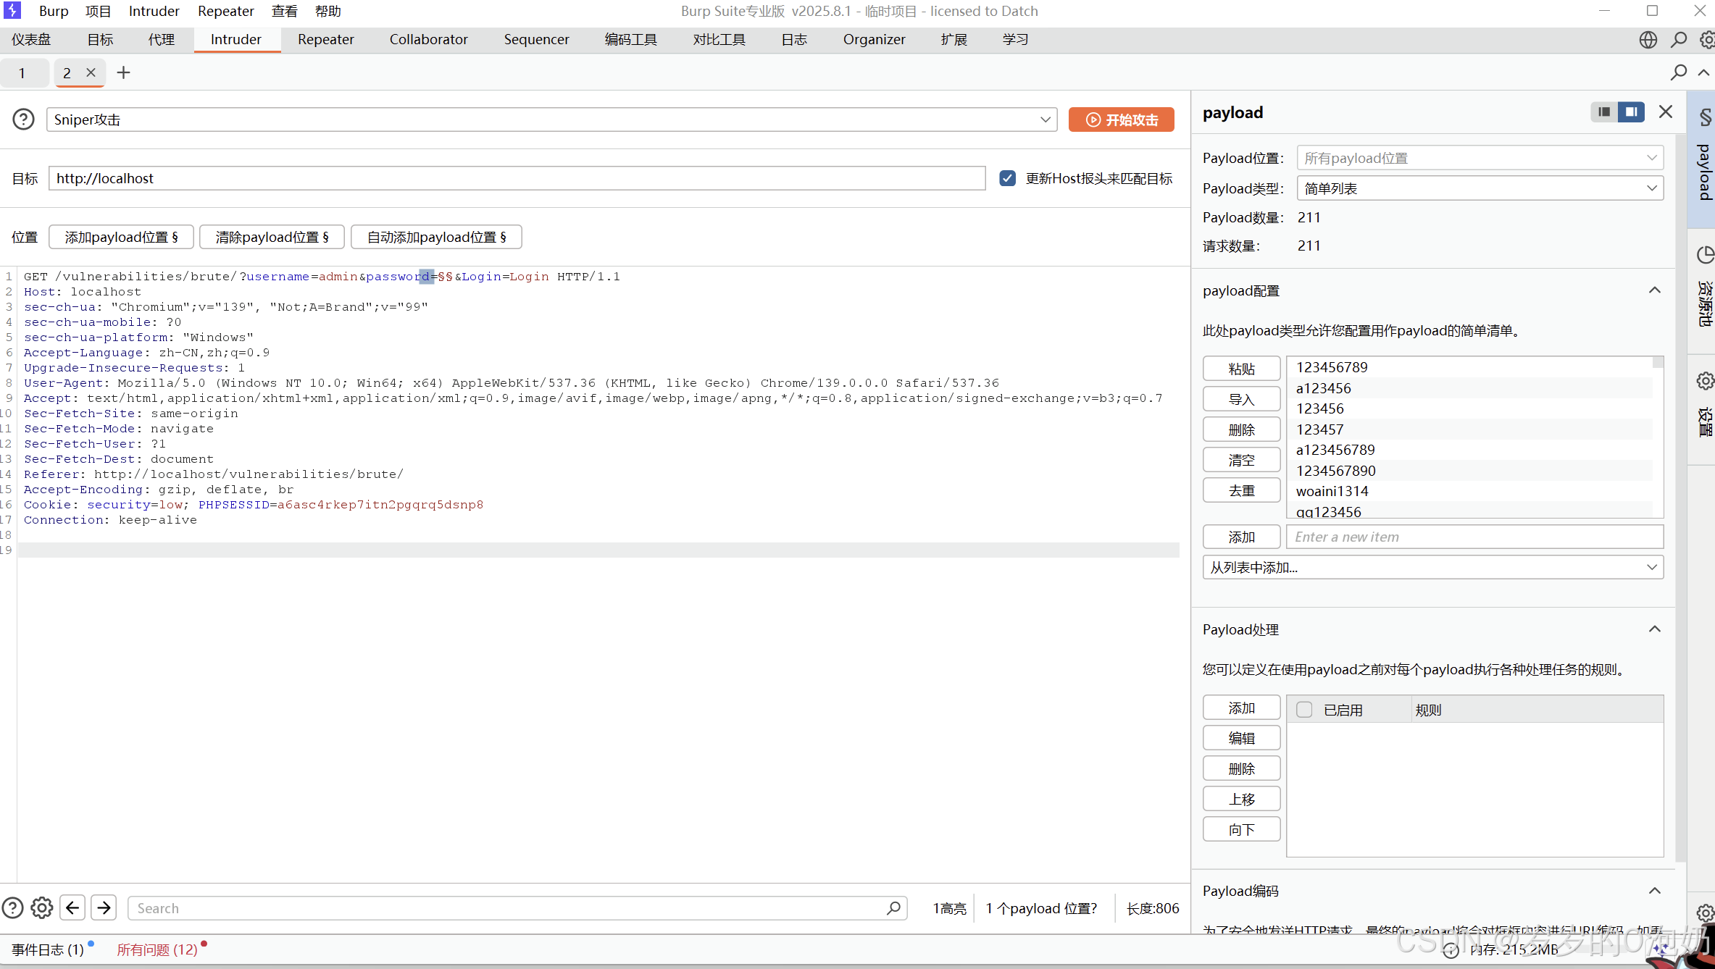Open the 简单列表 payload type dropdown
1715x969 pixels.
click(1480, 188)
